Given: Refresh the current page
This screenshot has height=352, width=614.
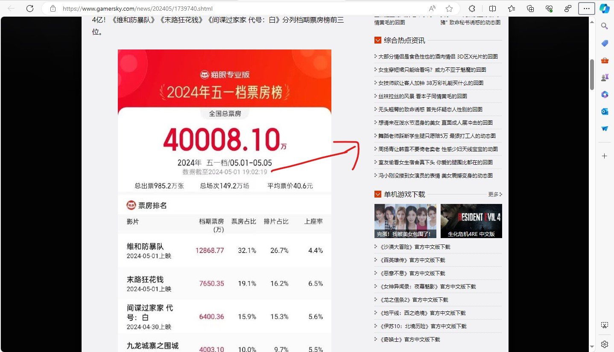Looking at the screenshot, I should (30, 9).
